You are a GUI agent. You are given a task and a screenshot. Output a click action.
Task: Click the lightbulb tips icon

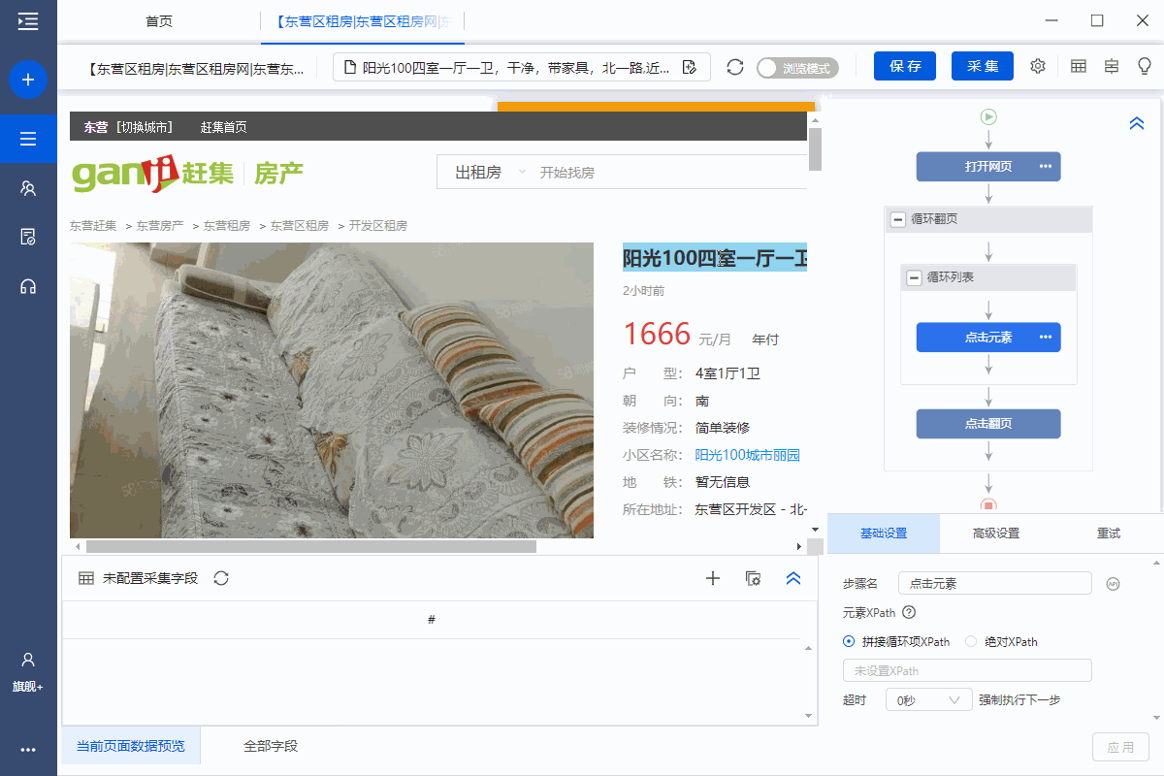(x=1145, y=66)
